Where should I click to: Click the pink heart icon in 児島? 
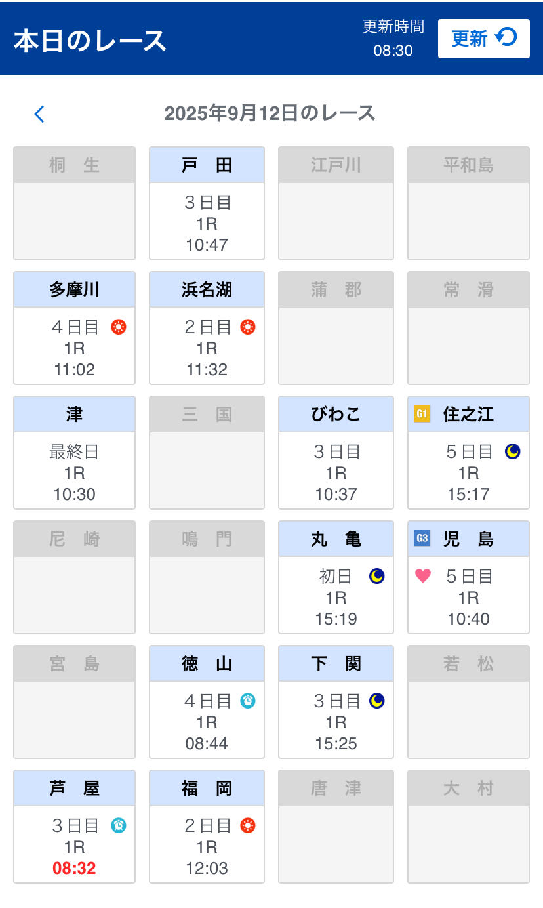(x=423, y=576)
